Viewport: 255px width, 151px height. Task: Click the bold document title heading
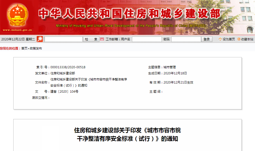click(x=127, y=135)
